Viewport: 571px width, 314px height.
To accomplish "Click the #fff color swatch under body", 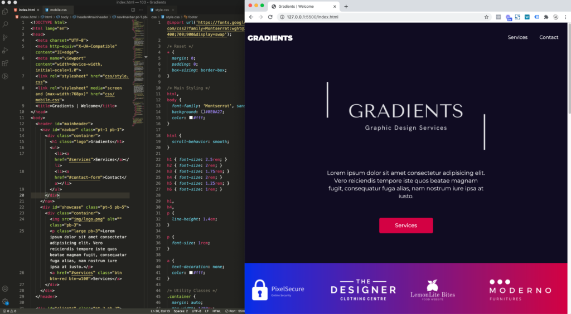I will click(x=191, y=118).
